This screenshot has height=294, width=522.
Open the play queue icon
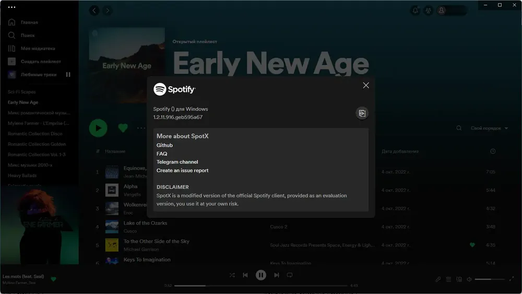[448, 279]
